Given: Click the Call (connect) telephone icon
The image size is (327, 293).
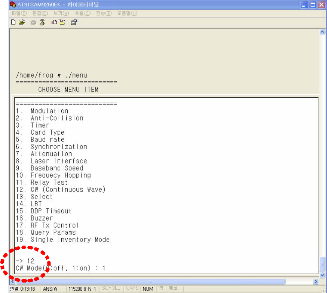Looking at the screenshot, I should (33, 22).
